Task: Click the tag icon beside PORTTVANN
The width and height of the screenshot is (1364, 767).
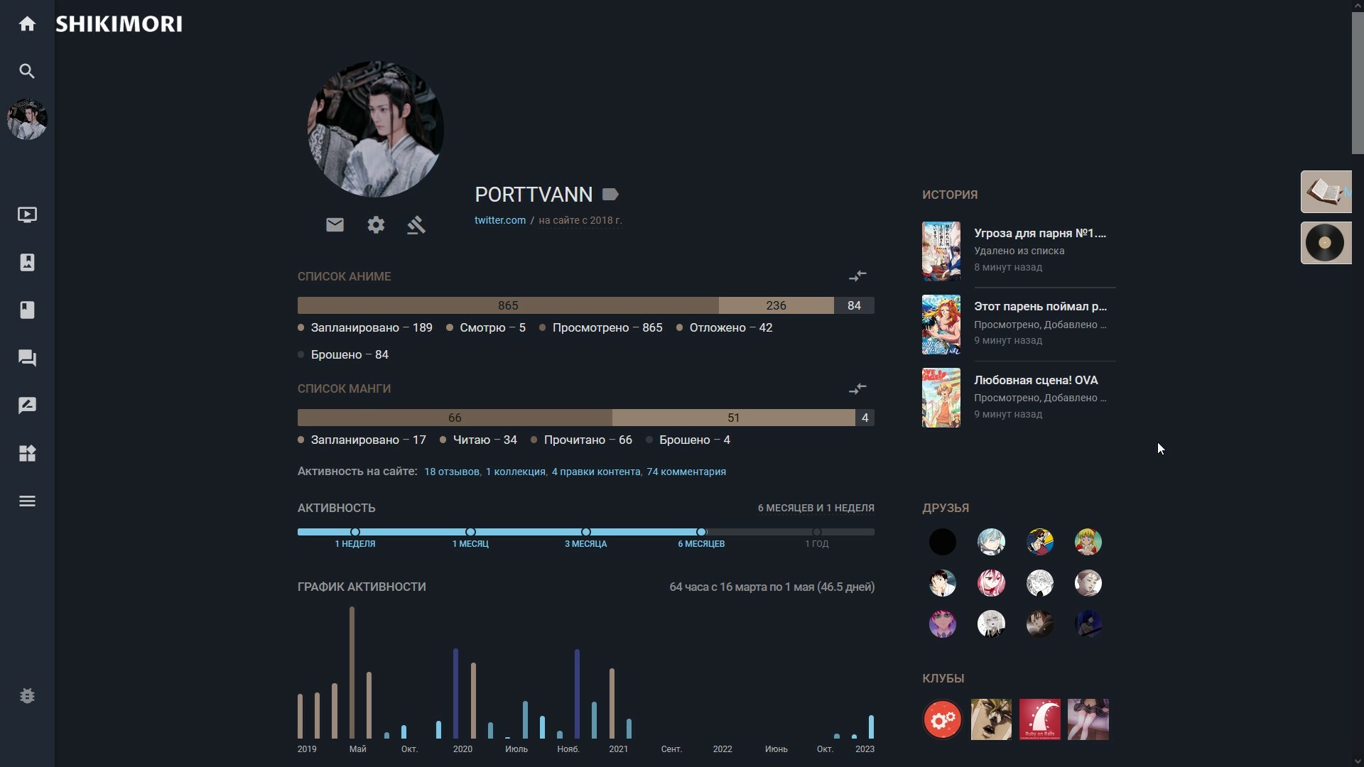Action: [610, 195]
